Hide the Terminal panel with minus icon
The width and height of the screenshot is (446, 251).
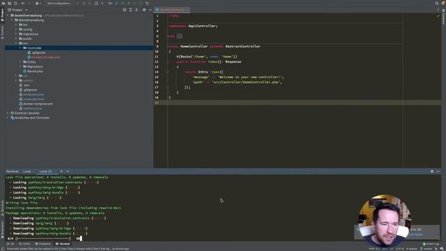click(x=438, y=172)
